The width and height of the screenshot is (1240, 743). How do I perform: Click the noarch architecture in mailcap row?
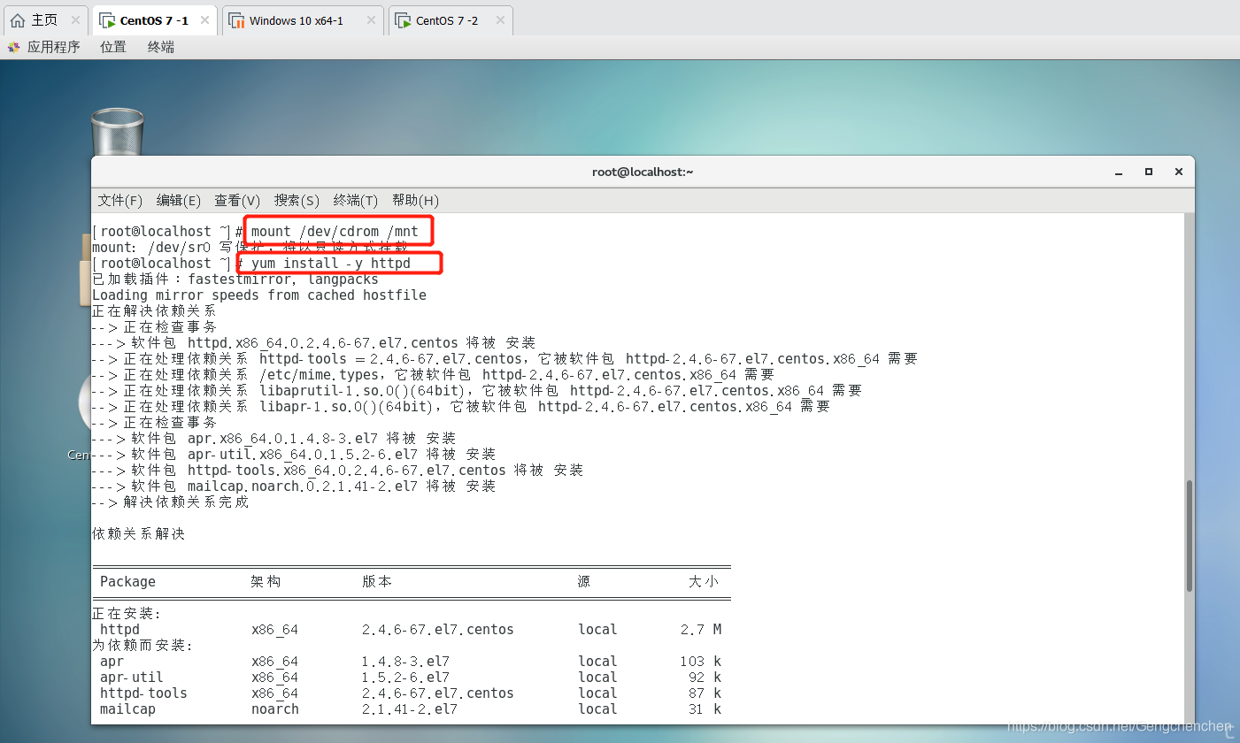pyautogui.click(x=275, y=709)
